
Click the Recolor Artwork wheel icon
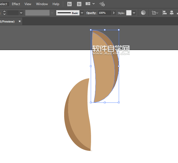click(x=143, y=13)
